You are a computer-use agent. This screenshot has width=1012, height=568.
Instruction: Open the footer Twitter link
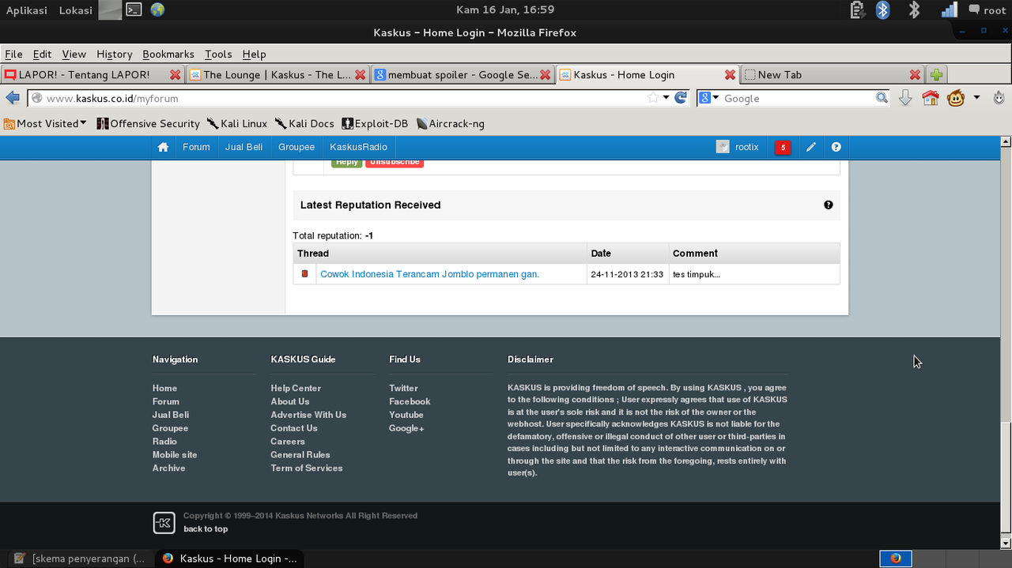click(x=403, y=388)
